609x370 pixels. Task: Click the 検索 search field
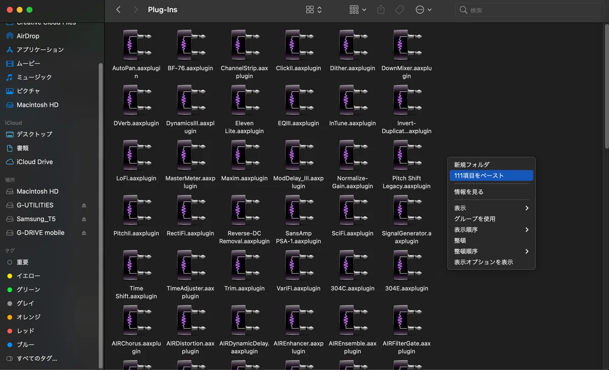coord(529,10)
